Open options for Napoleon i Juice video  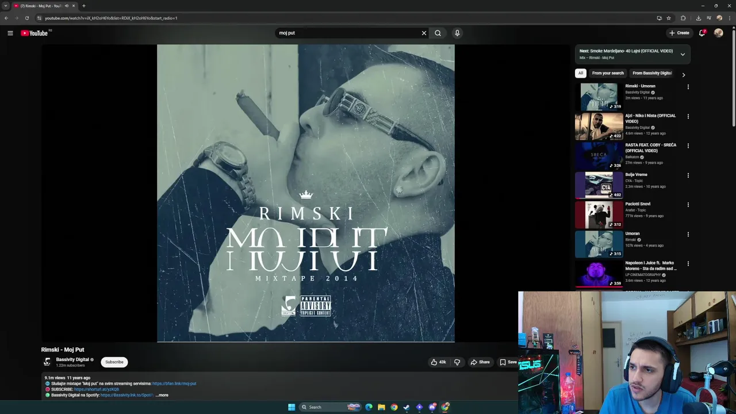pyautogui.click(x=688, y=263)
